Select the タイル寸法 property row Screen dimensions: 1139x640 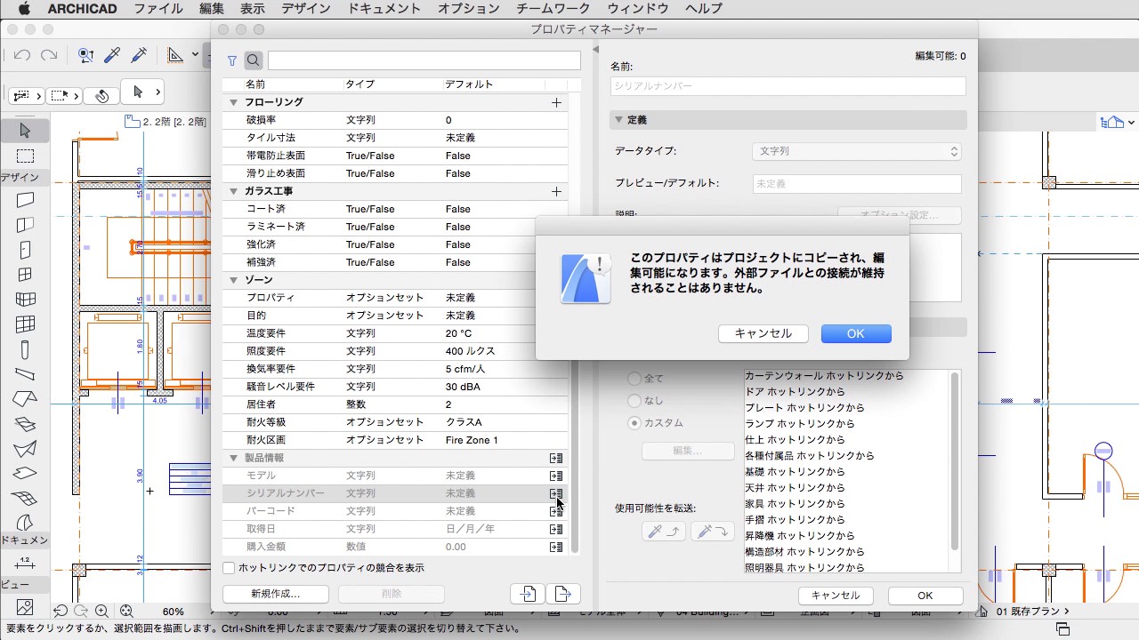(395, 138)
